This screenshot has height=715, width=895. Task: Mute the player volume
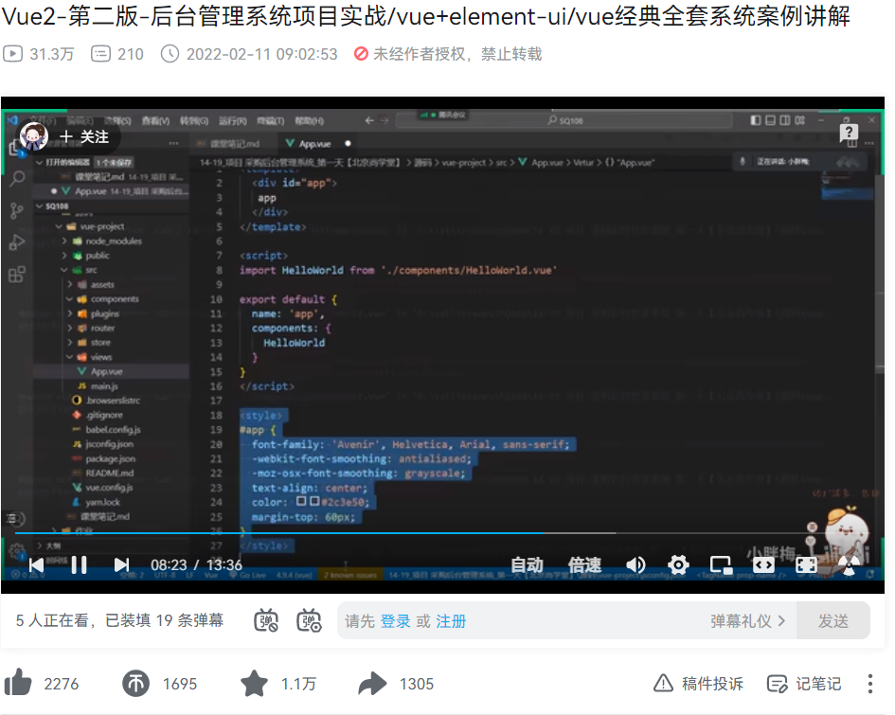click(x=635, y=565)
